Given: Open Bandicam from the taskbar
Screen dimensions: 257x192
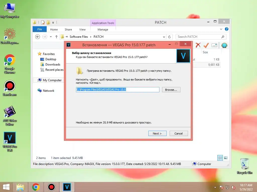Looking at the screenshot, I should click(x=51, y=187).
